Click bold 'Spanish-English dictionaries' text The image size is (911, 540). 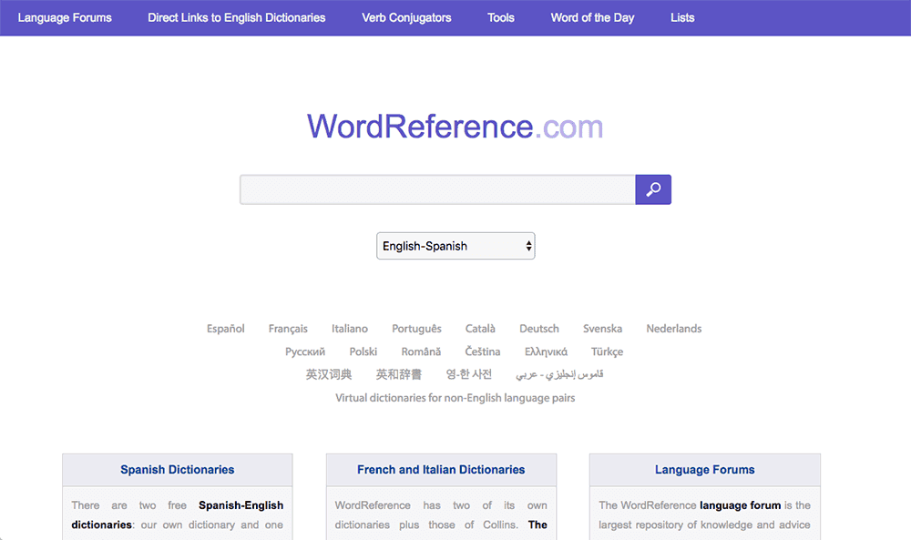click(x=178, y=515)
